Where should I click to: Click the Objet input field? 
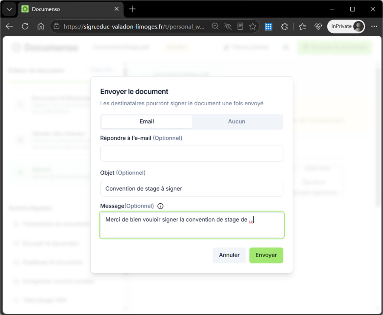coord(192,188)
